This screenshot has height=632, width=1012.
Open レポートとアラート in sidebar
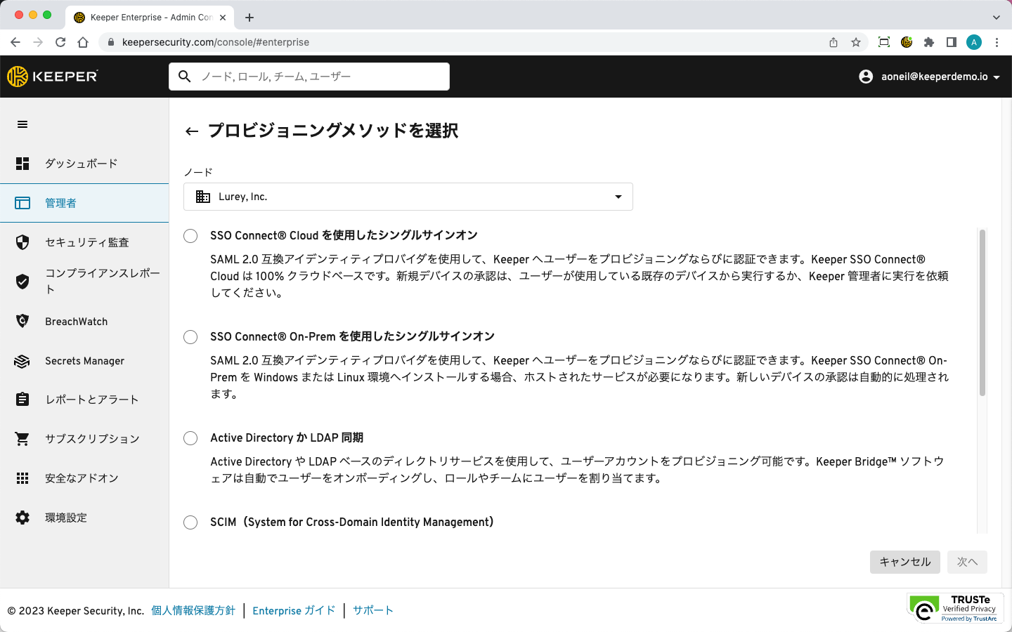[91, 400]
